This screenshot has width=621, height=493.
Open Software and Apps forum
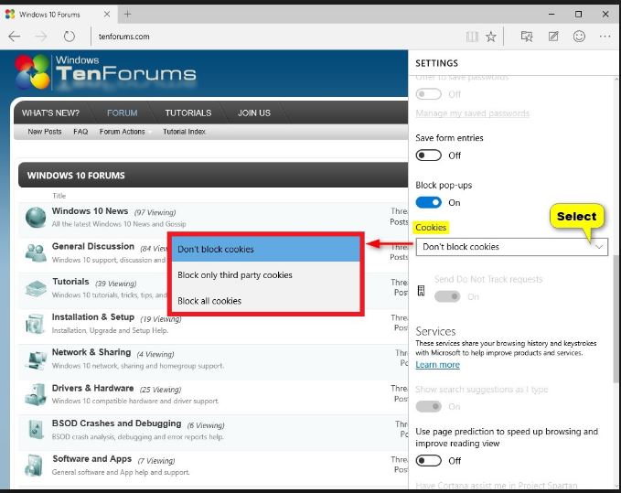(91, 458)
